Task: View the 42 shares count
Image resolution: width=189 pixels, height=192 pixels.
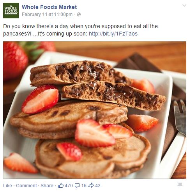Action: coord(98,185)
